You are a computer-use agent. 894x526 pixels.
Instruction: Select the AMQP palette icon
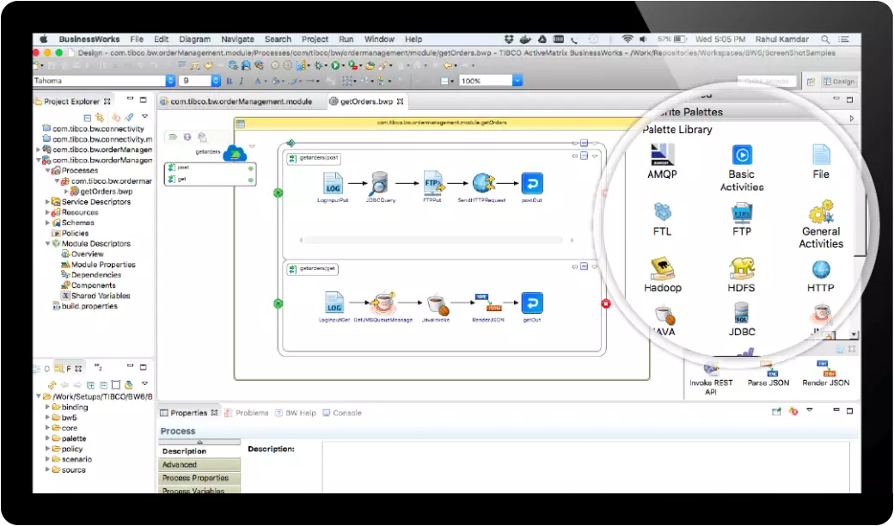tap(662, 155)
